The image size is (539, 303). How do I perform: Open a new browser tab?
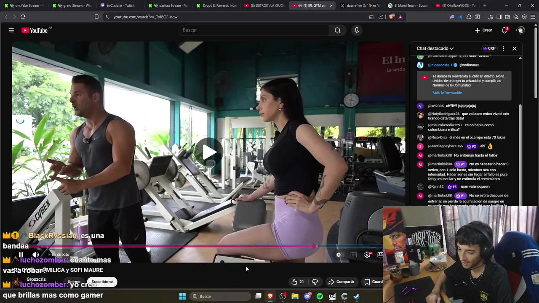485,5
